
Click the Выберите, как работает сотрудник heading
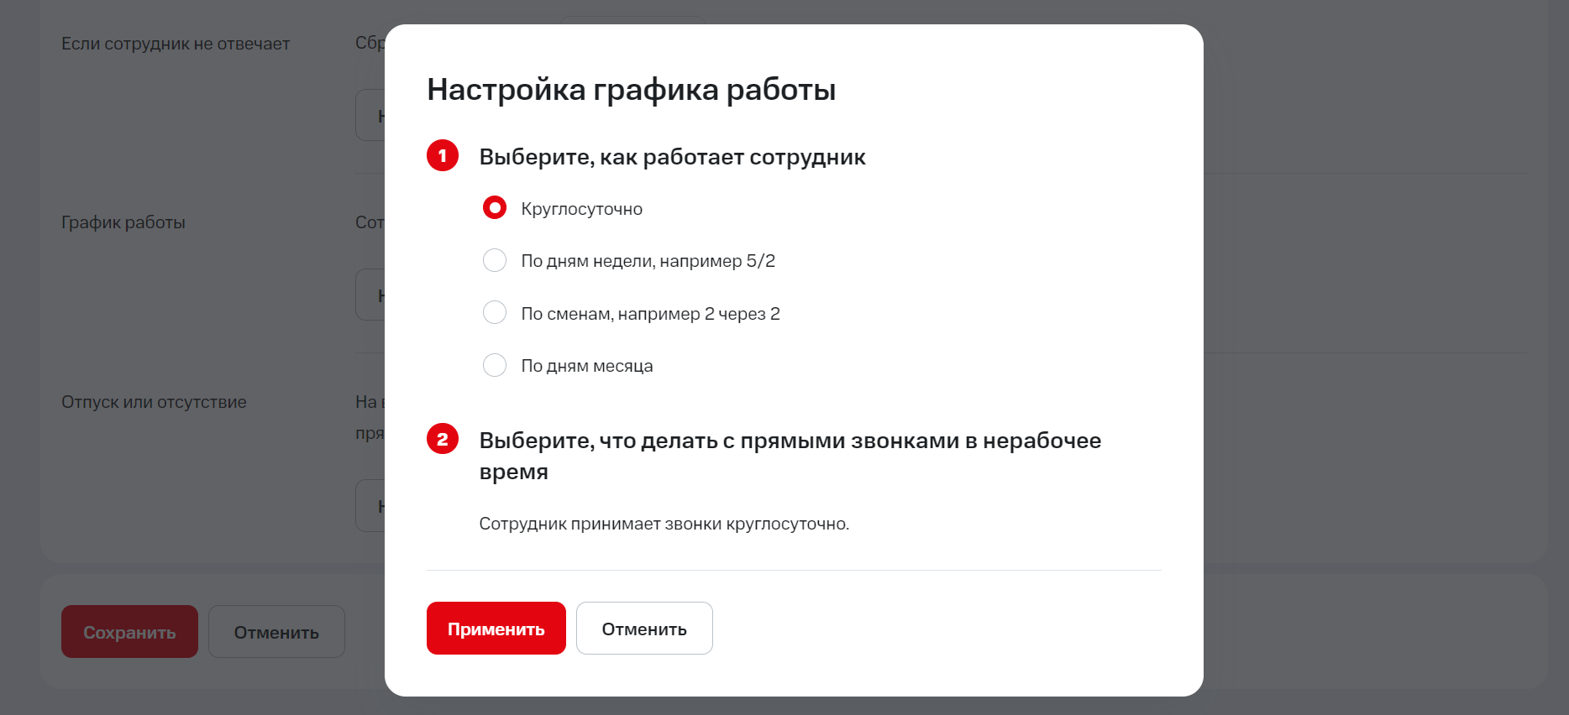point(672,157)
